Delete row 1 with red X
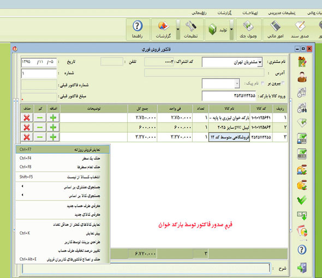Image resolution: width=322 pixels, height=278 pixels. (x=27, y=118)
